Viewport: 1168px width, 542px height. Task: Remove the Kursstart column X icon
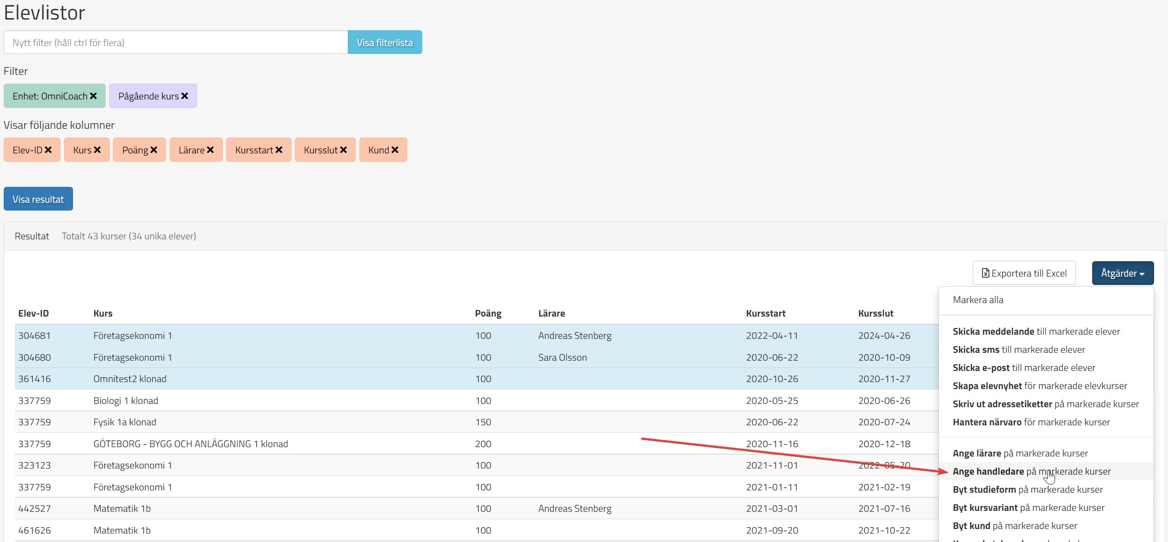coord(279,150)
